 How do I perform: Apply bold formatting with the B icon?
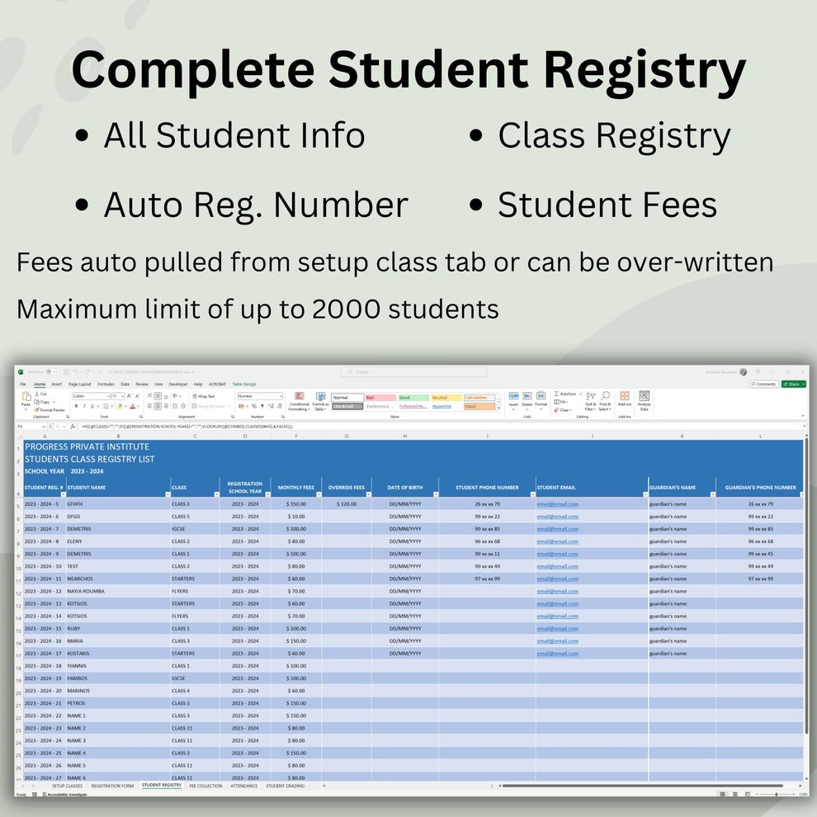(76, 406)
